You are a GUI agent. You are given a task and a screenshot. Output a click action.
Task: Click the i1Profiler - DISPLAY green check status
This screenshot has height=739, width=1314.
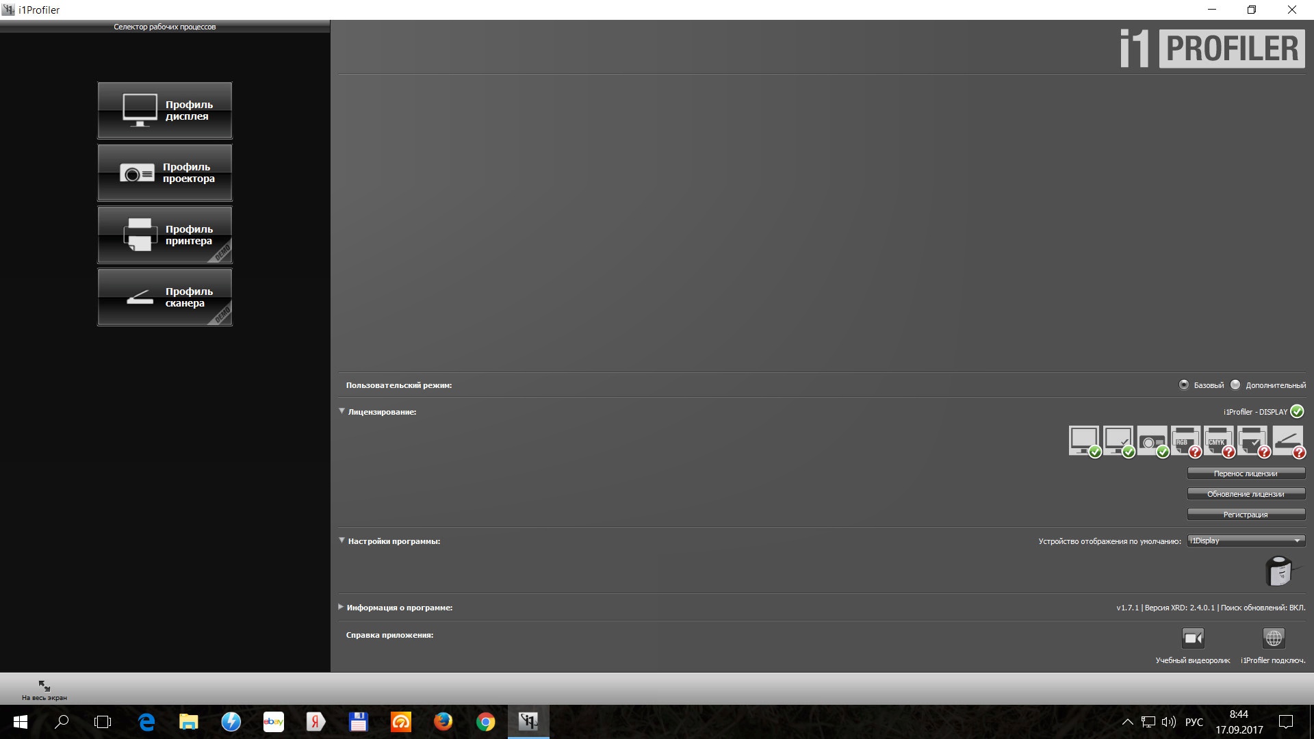tap(1297, 412)
